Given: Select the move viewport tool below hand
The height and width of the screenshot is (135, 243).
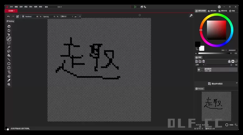Looking at the screenshot, I should (9, 31).
